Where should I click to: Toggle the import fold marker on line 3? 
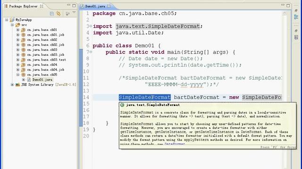coord(91,26)
